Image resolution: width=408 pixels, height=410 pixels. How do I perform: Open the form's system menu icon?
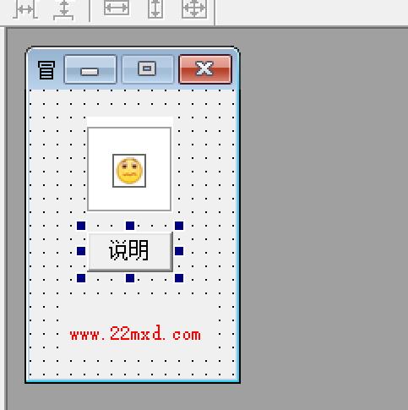click(46, 70)
